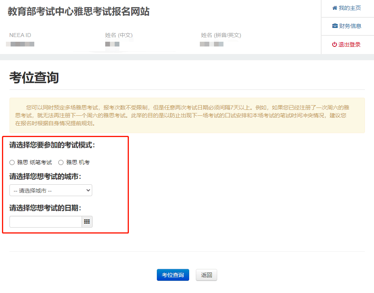Open the 请选择城市 dropdown
This screenshot has width=374, height=293.
(51, 191)
